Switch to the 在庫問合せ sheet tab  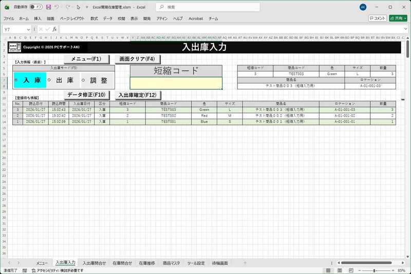tap(122, 263)
